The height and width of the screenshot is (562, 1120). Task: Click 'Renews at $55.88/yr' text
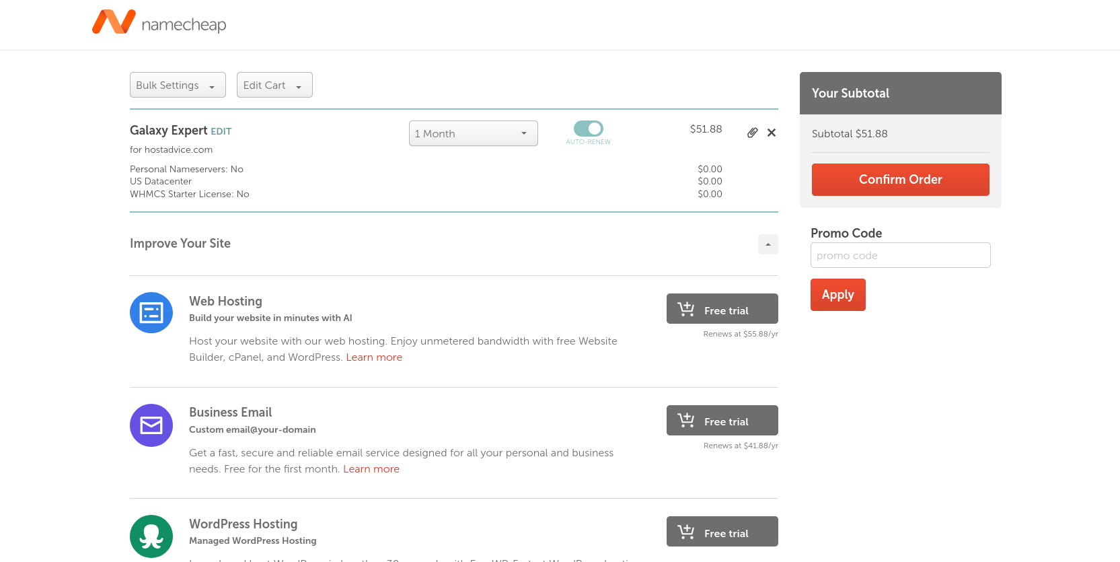point(741,334)
